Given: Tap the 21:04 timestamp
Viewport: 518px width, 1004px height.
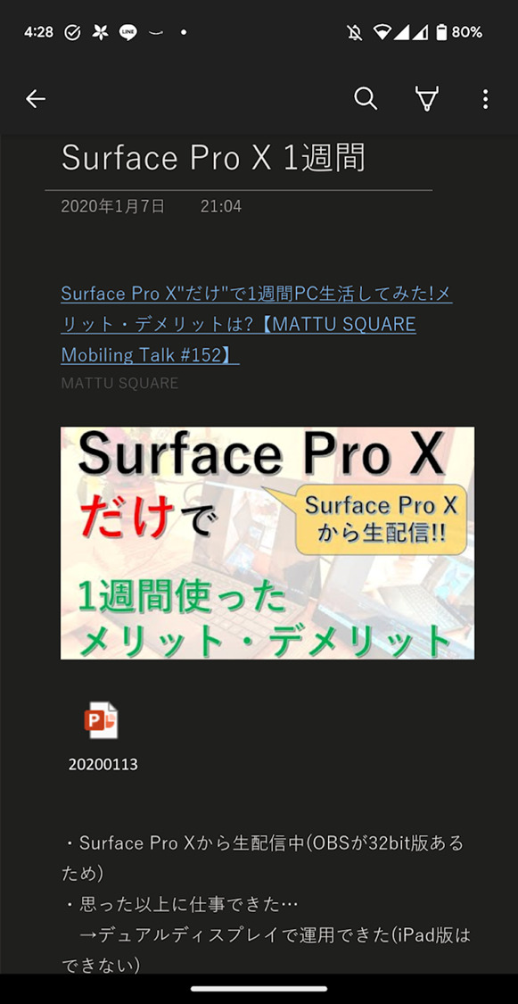Looking at the screenshot, I should click(220, 206).
